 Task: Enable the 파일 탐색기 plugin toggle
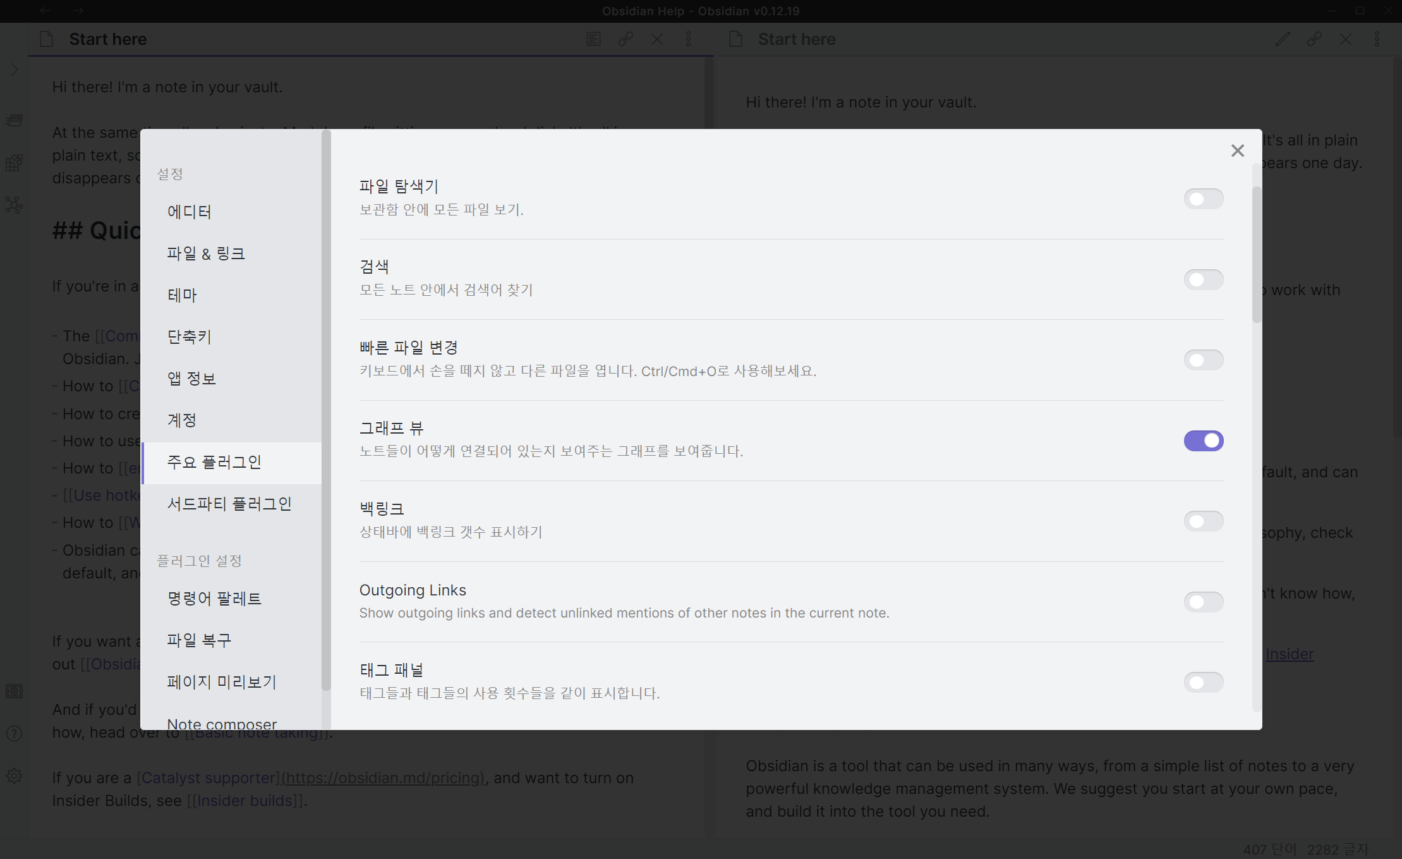coord(1203,199)
